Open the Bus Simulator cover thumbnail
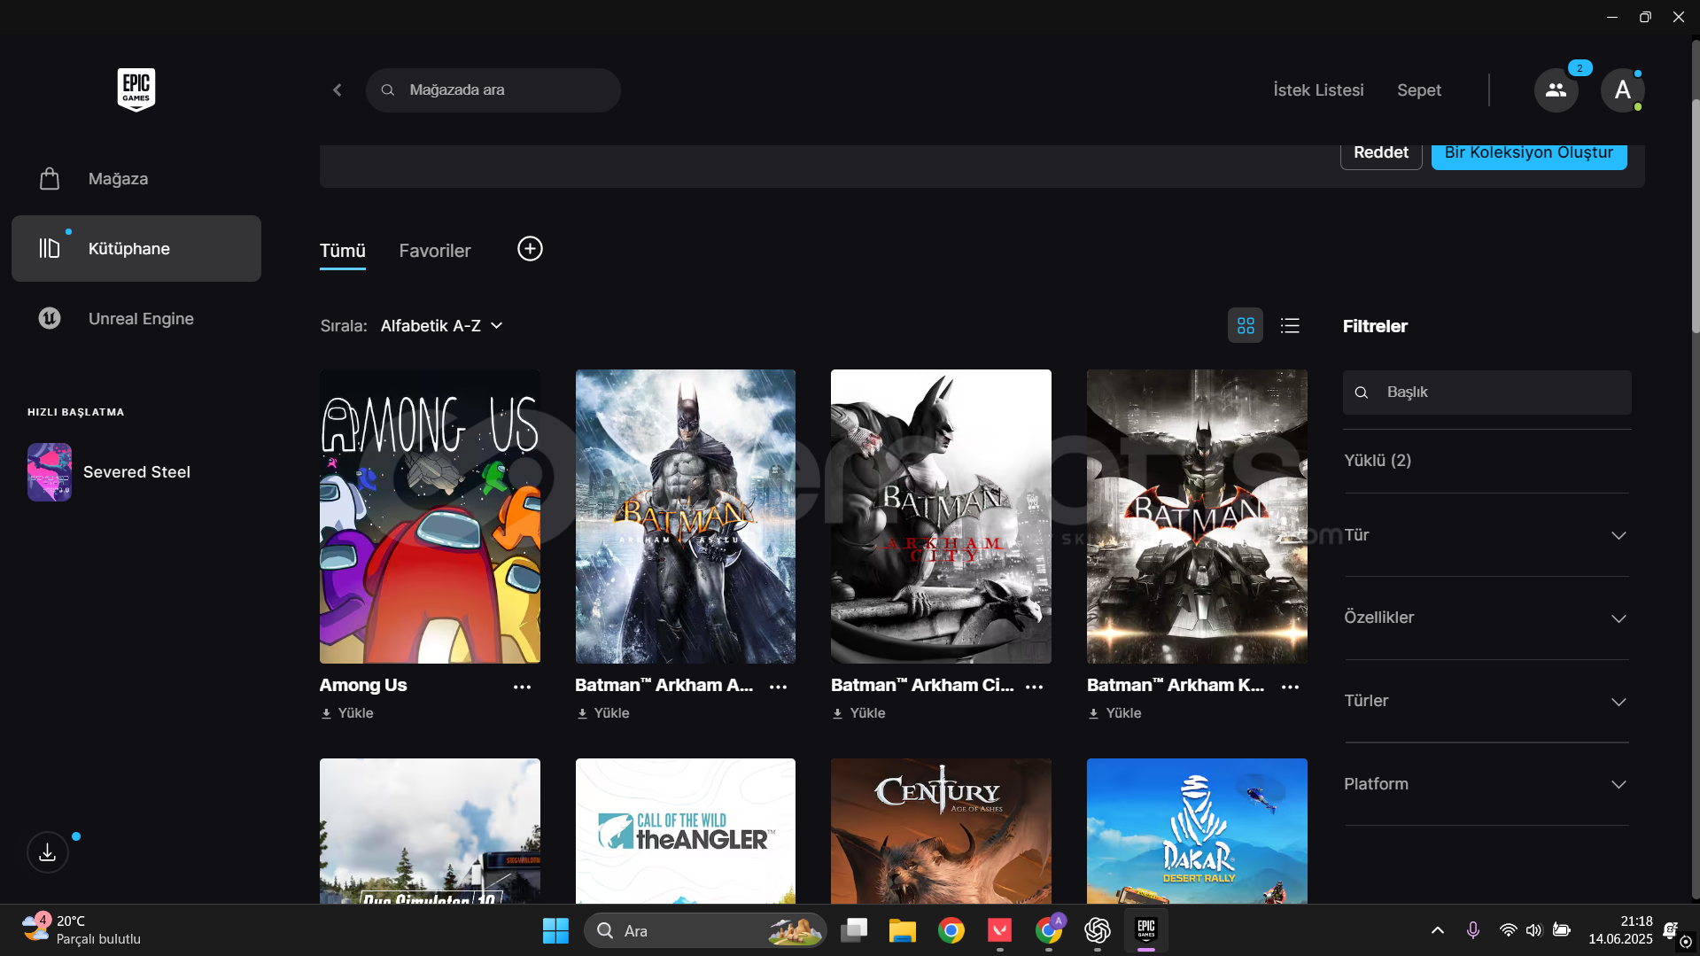1700x956 pixels. [x=430, y=831]
